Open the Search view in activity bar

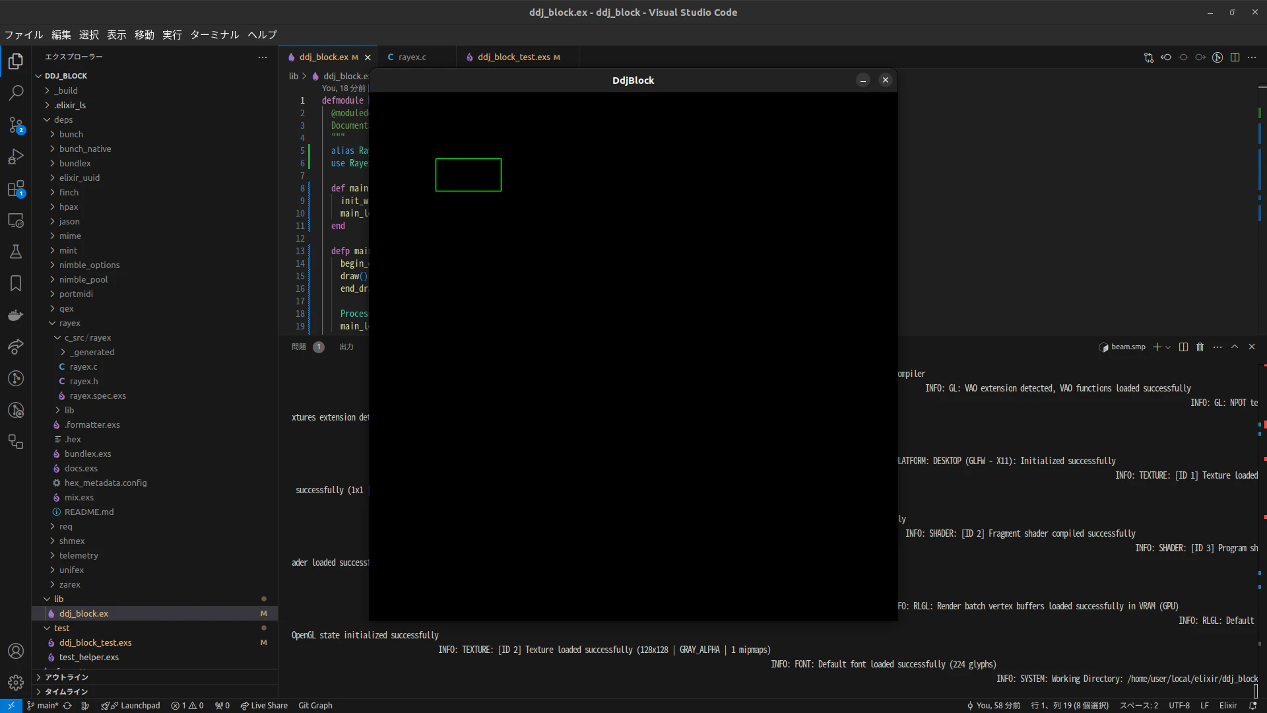point(16,93)
